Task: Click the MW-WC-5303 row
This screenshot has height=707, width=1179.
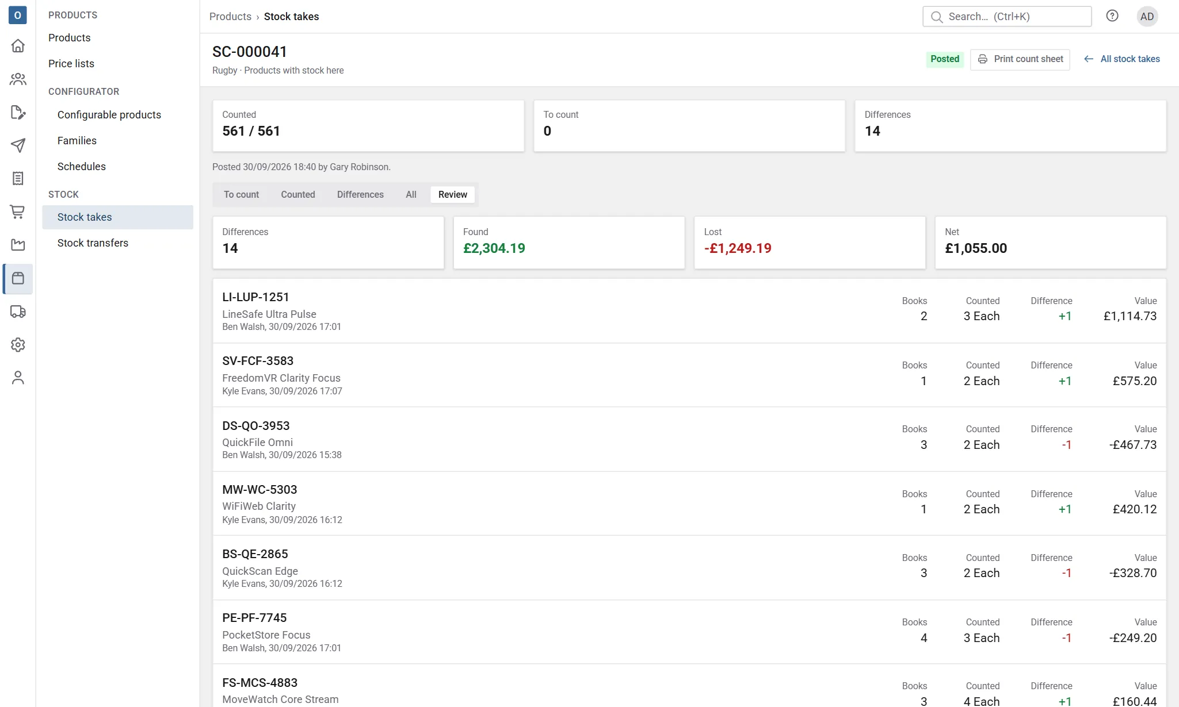Action: tap(689, 504)
